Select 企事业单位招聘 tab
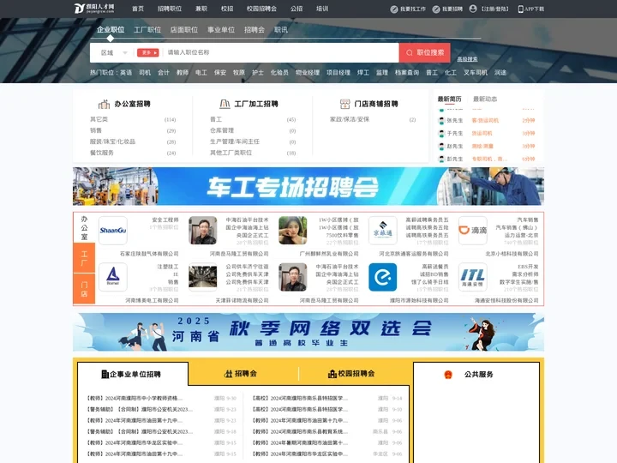 [131, 374]
